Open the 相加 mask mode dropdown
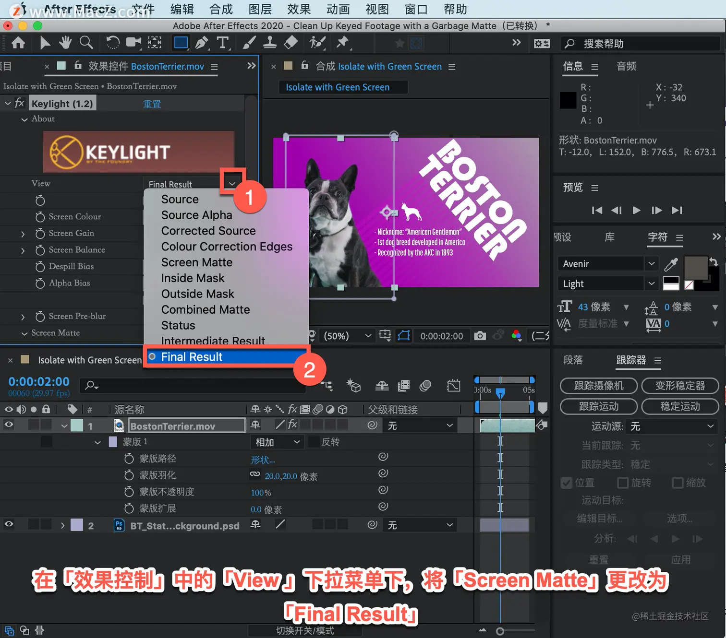 (x=277, y=442)
